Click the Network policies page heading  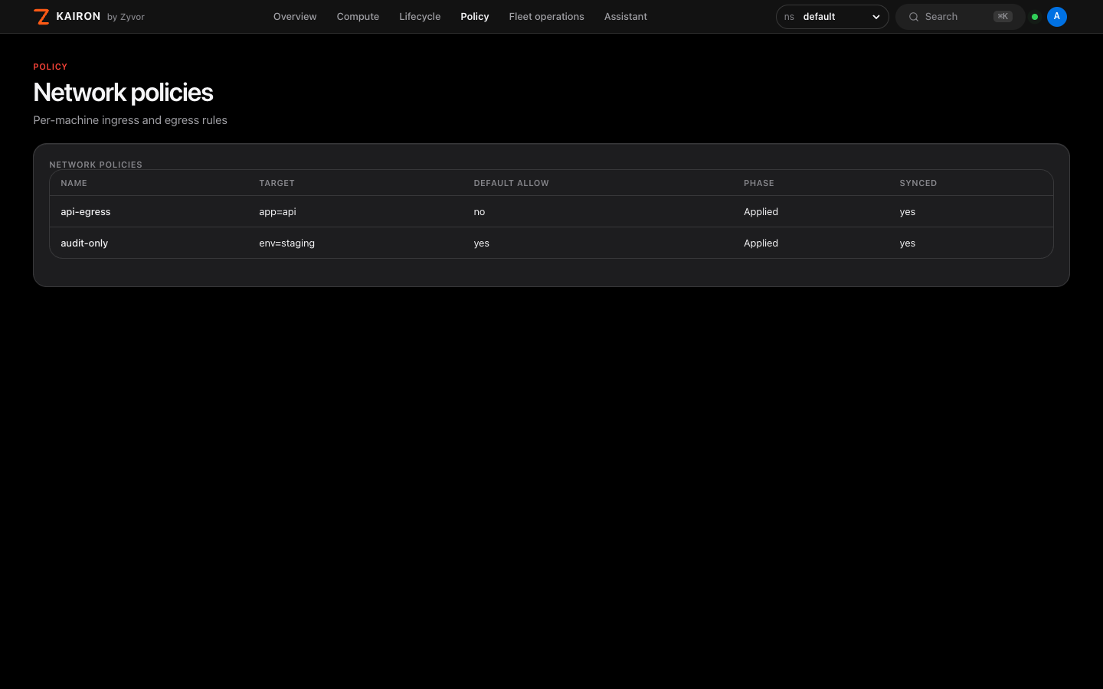pos(123,93)
